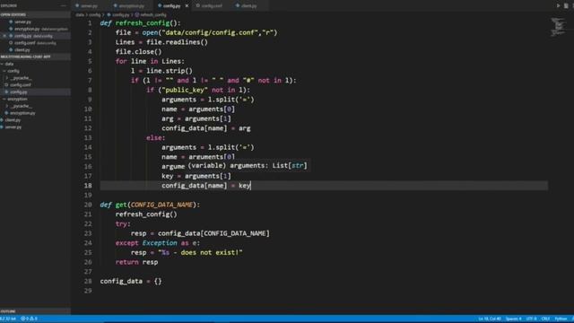Click the CRLF end-of-line indicator
The height and width of the screenshot is (323, 574).
tap(545, 319)
